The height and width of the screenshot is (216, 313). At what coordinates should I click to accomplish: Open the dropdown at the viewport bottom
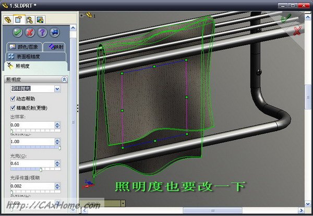[123, 204]
